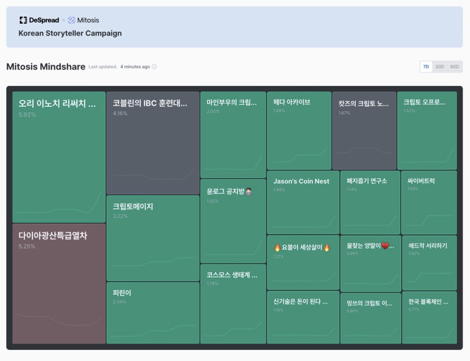Select the 코블린의 IBC 훈련대 tile
This screenshot has height=361, width=470.
(153, 143)
